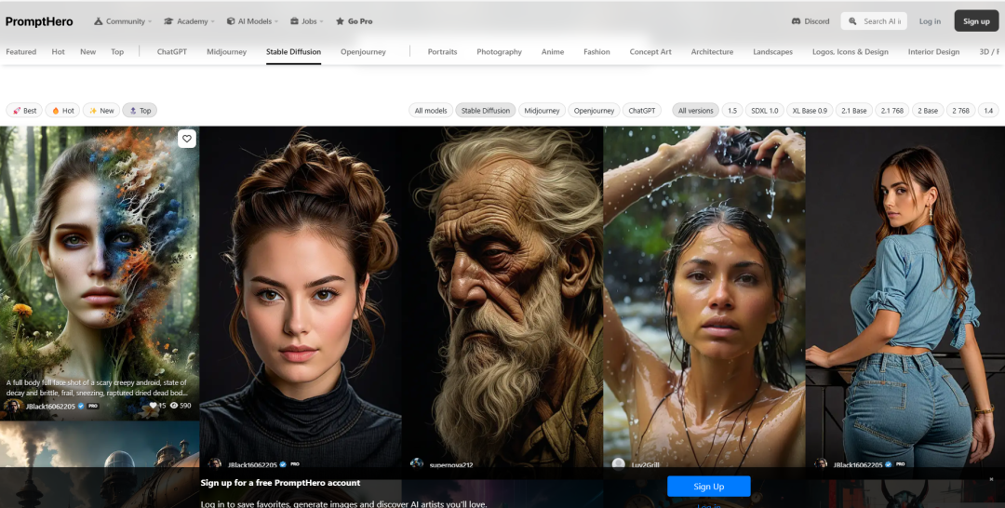Viewport: 1005px width, 508px height.
Task: Switch to the Hot tab in category bar
Action: (x=59, y=52)
